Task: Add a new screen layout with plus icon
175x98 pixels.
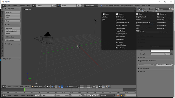Action: tap(52, 6)
